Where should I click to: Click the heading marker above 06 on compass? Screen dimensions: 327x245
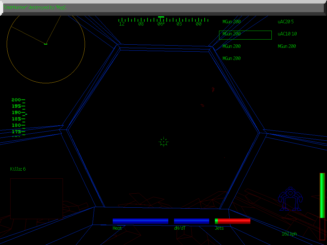(161, 18)
